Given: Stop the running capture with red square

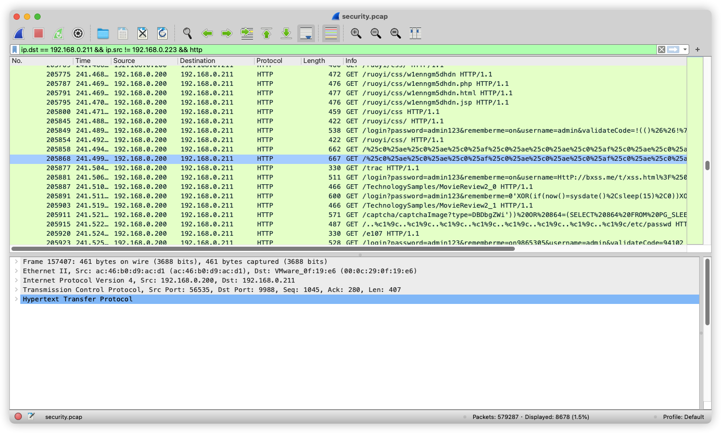Looking at the screenshot, I should 39,33.
